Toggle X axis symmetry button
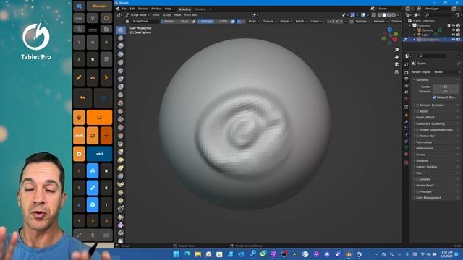463x260 pixels. pyautogui.click(x=334, y=21)
